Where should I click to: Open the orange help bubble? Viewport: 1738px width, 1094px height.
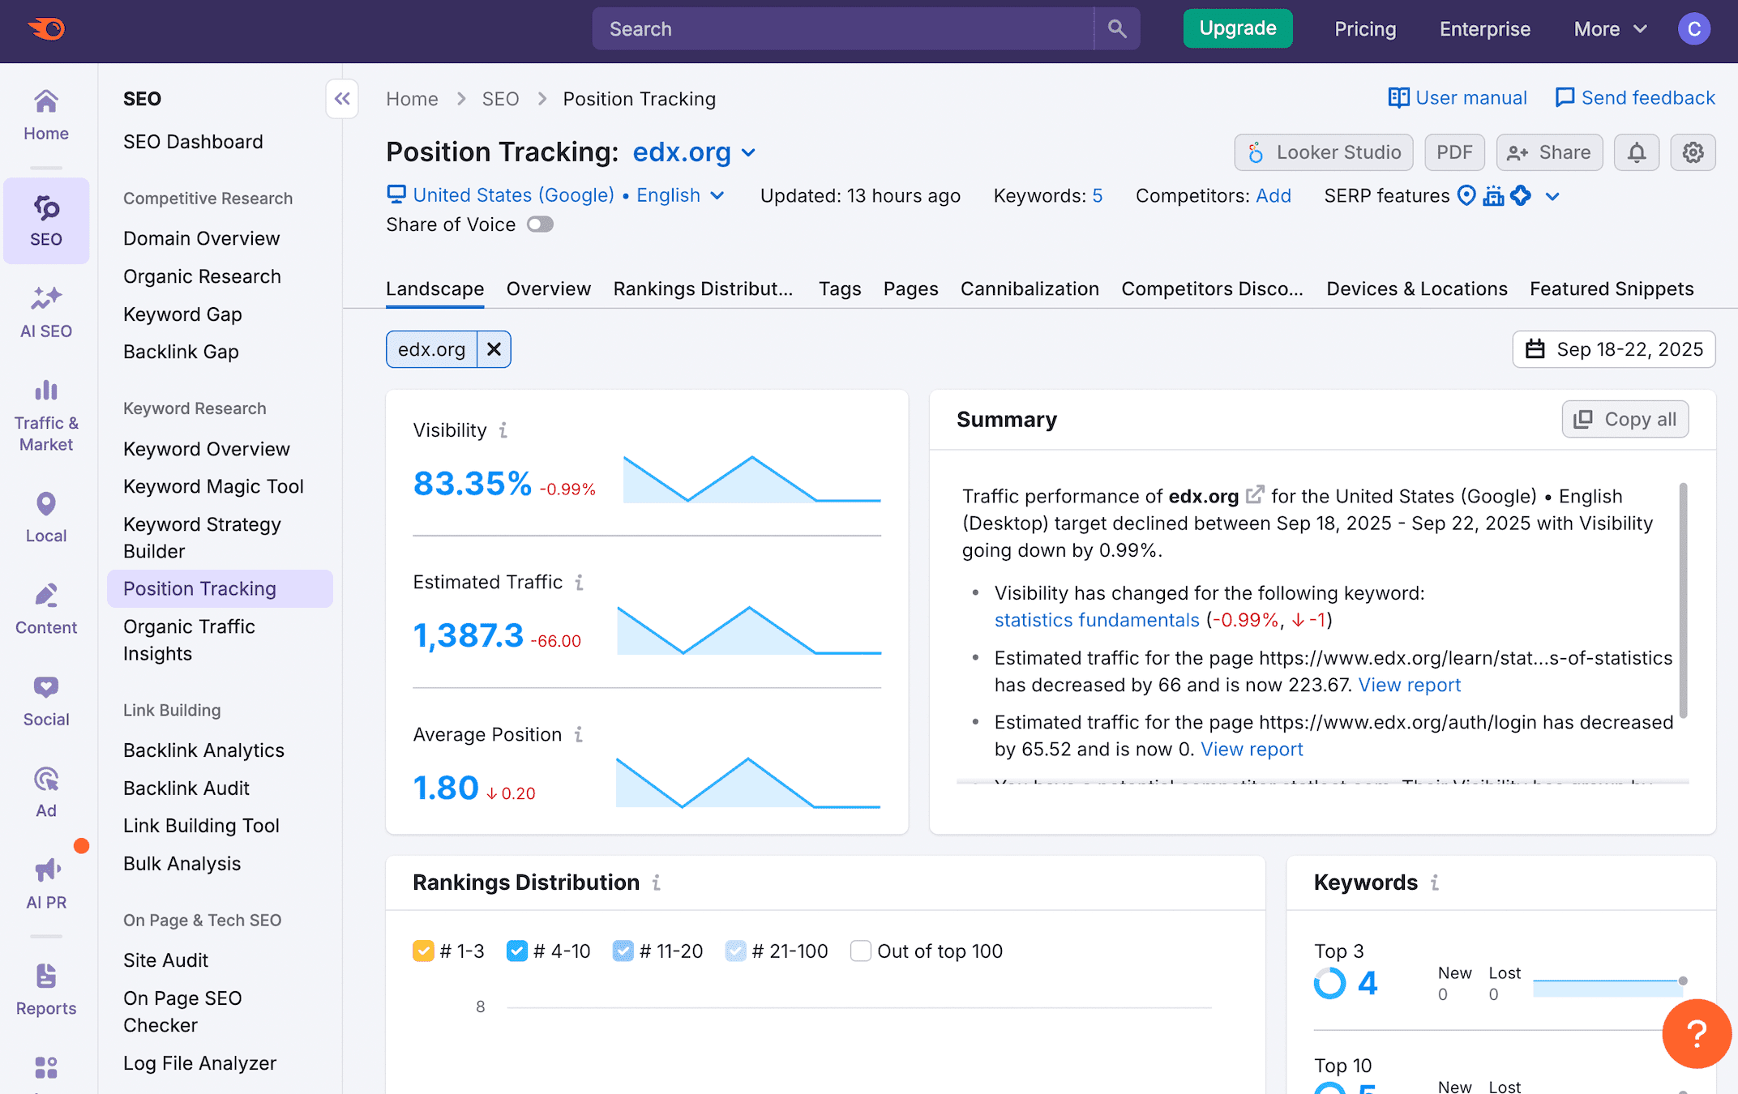click(1696, 1033)
